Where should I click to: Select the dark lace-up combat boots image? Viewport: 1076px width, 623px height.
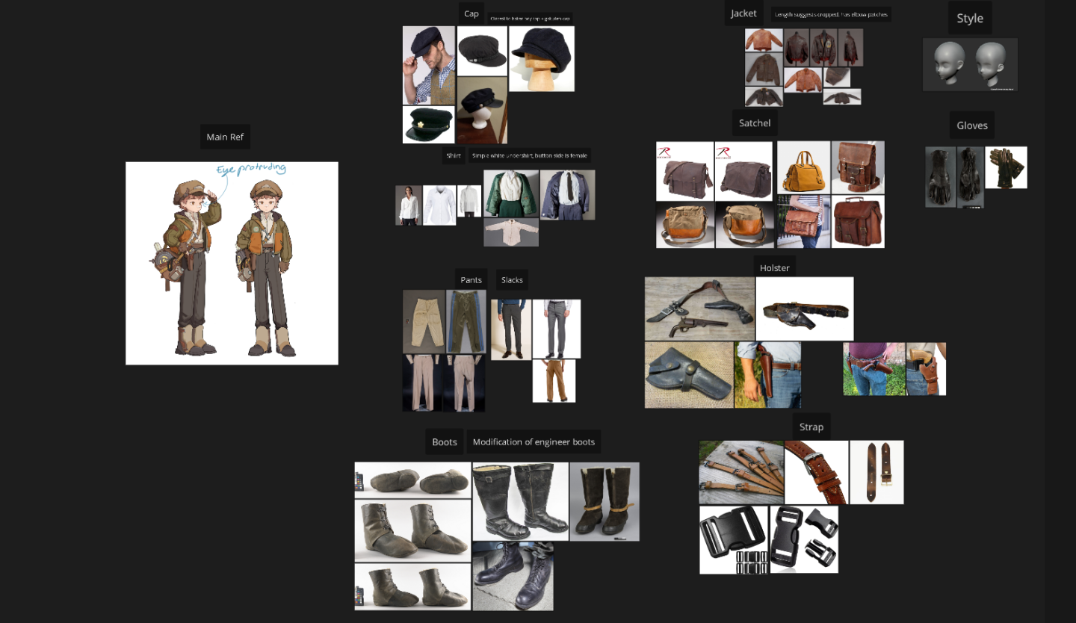point(513,576)
